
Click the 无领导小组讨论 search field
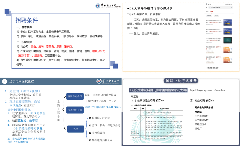coord(221,7)
